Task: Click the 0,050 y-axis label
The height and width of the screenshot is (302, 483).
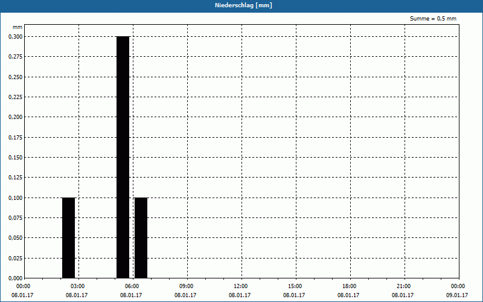Action: (x=16, y=238)
